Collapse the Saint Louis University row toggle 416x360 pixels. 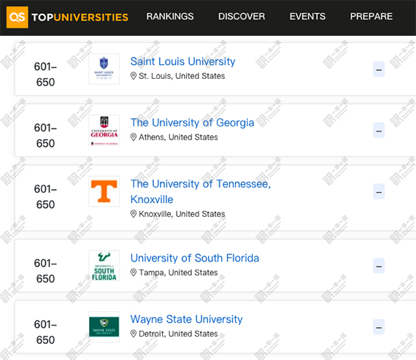pyautogui.click(x=379, y=69)
